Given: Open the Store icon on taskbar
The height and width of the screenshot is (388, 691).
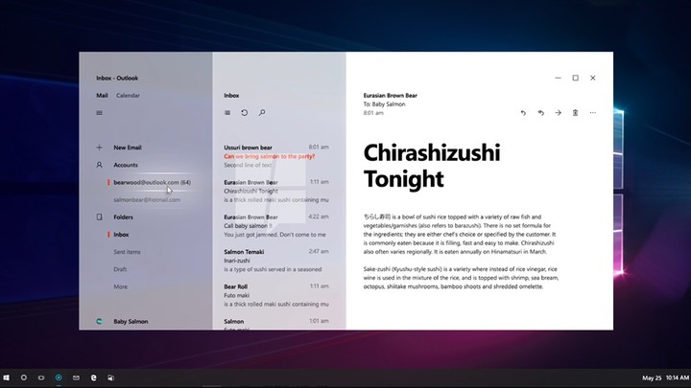Looking at the screenshot, I should pos(110,377).
